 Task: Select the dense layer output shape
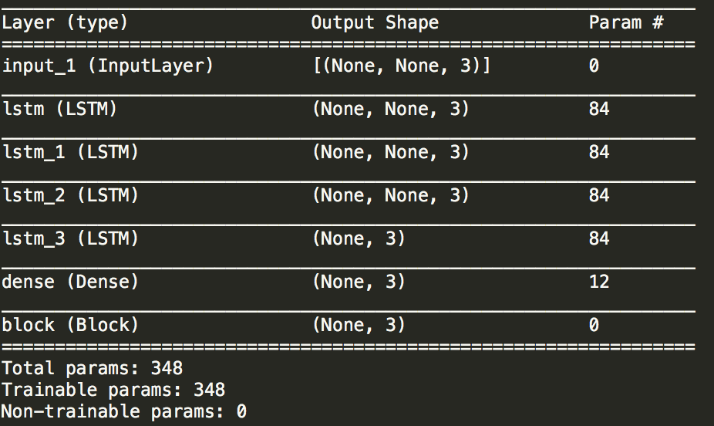pos(359,282)
